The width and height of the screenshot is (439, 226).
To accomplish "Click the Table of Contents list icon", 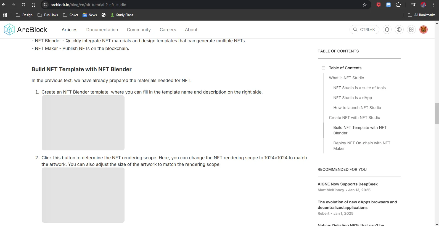I will (323, 68).
